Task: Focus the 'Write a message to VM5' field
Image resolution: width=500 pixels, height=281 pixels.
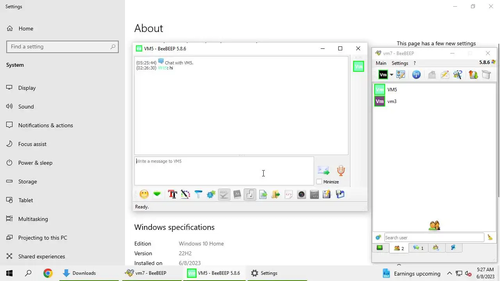Action: pyautogui.click(x=224, y=171)
